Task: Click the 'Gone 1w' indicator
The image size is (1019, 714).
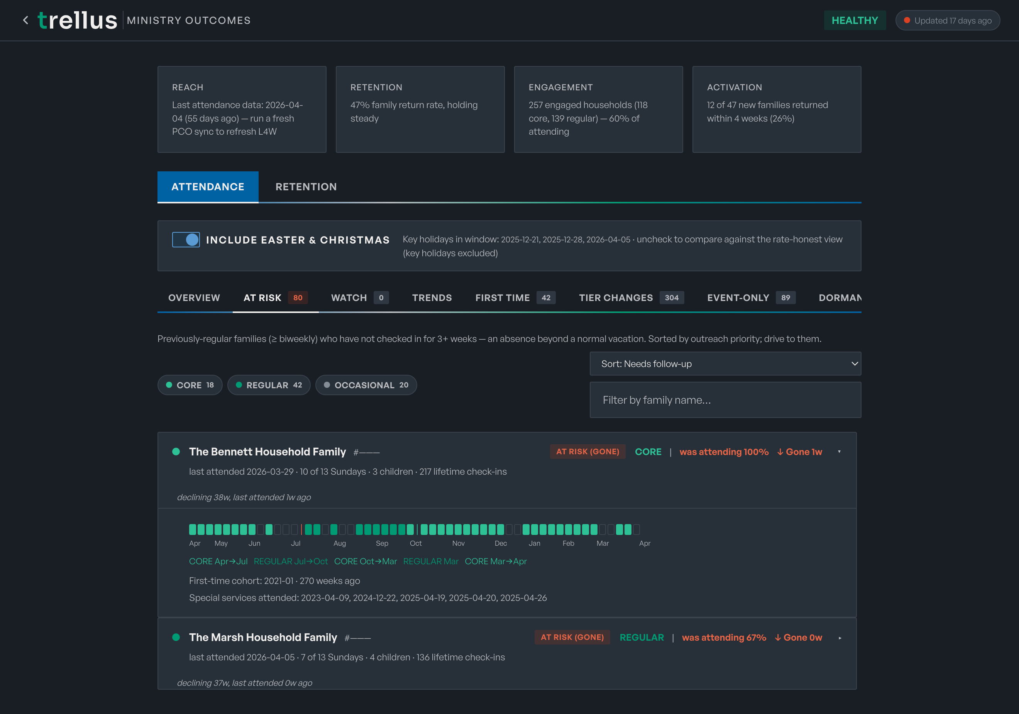Action: (800, 452)
